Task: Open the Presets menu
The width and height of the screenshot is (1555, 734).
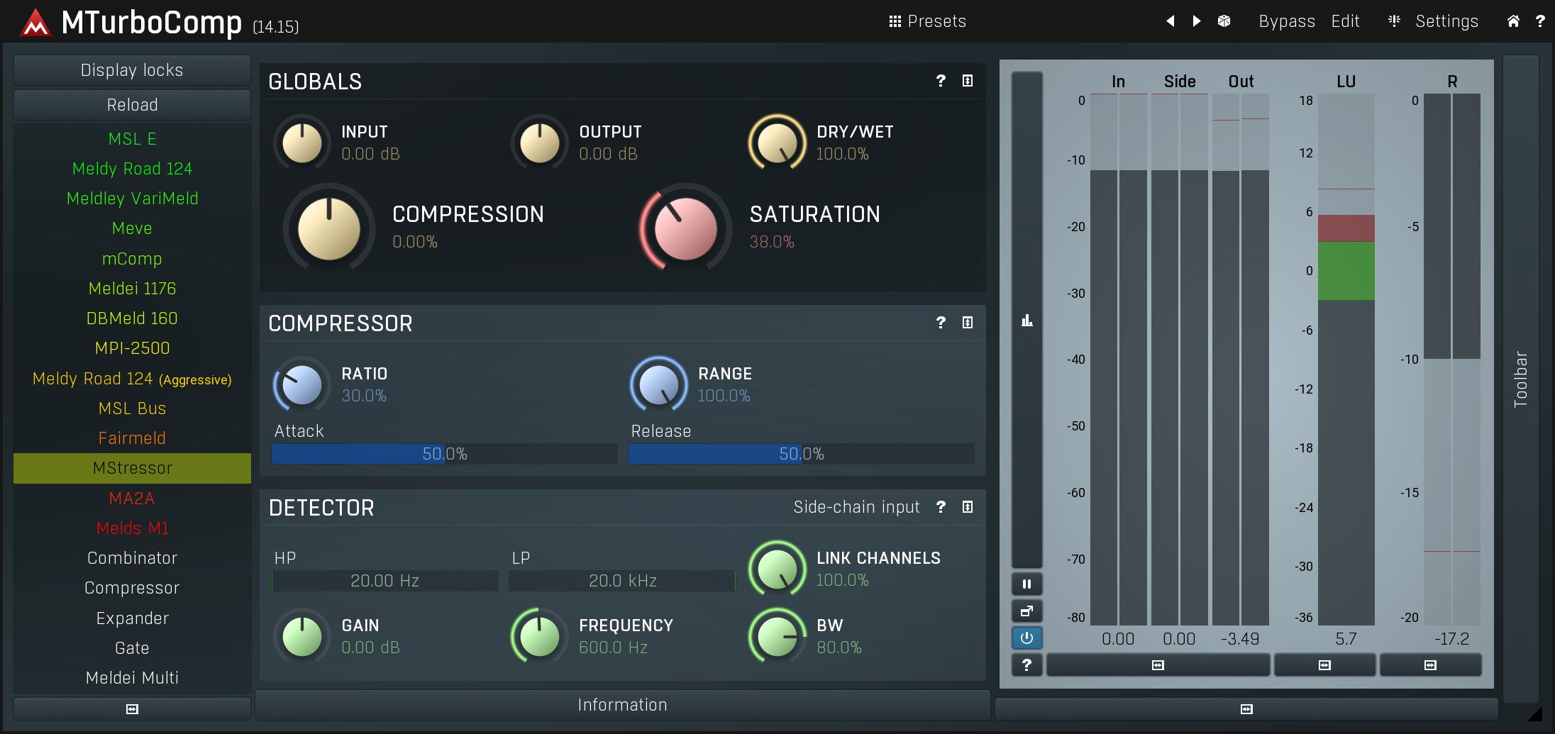Action: point(928,21)
